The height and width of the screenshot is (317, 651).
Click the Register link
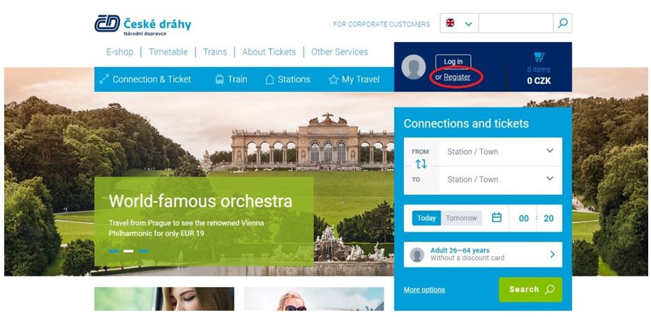[457, 77]
